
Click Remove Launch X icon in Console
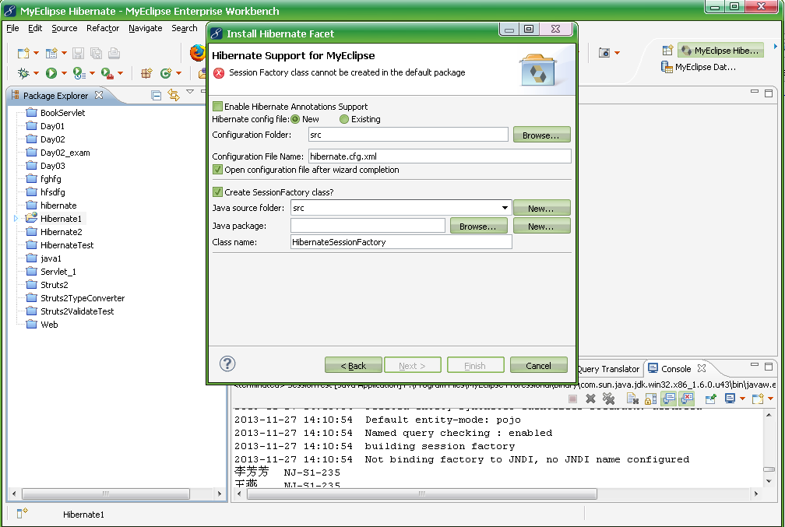click(591, 399)
